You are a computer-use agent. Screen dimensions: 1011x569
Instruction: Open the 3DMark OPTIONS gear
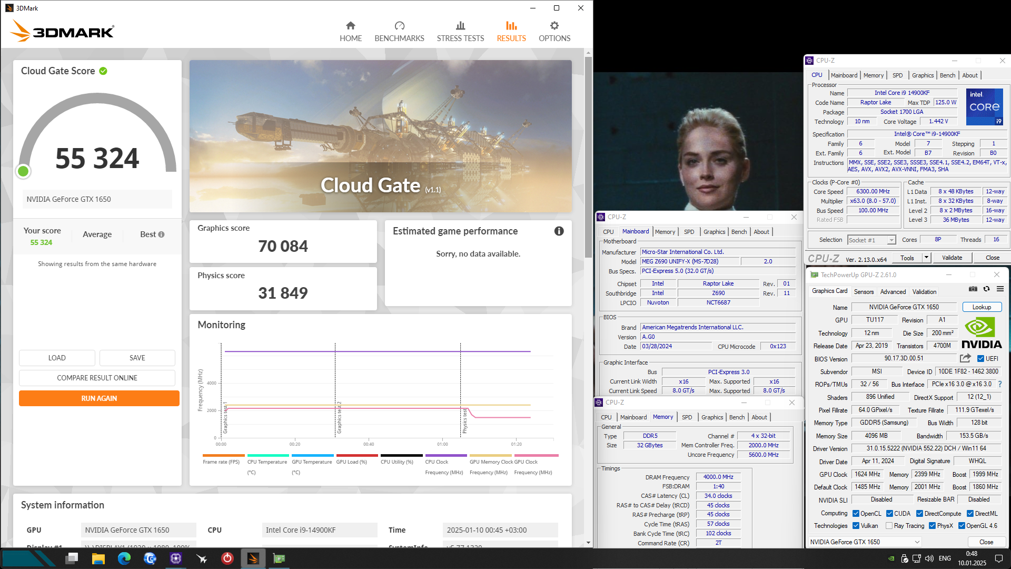click(554, 32)
